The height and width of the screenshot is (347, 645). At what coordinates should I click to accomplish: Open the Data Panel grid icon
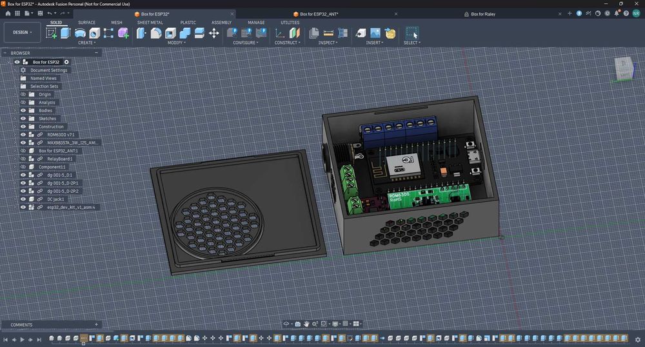(x=17, y=14)
